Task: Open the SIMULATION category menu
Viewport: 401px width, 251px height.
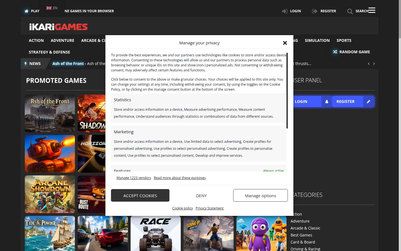Action: pyautogui.click(x=317, y=40)
